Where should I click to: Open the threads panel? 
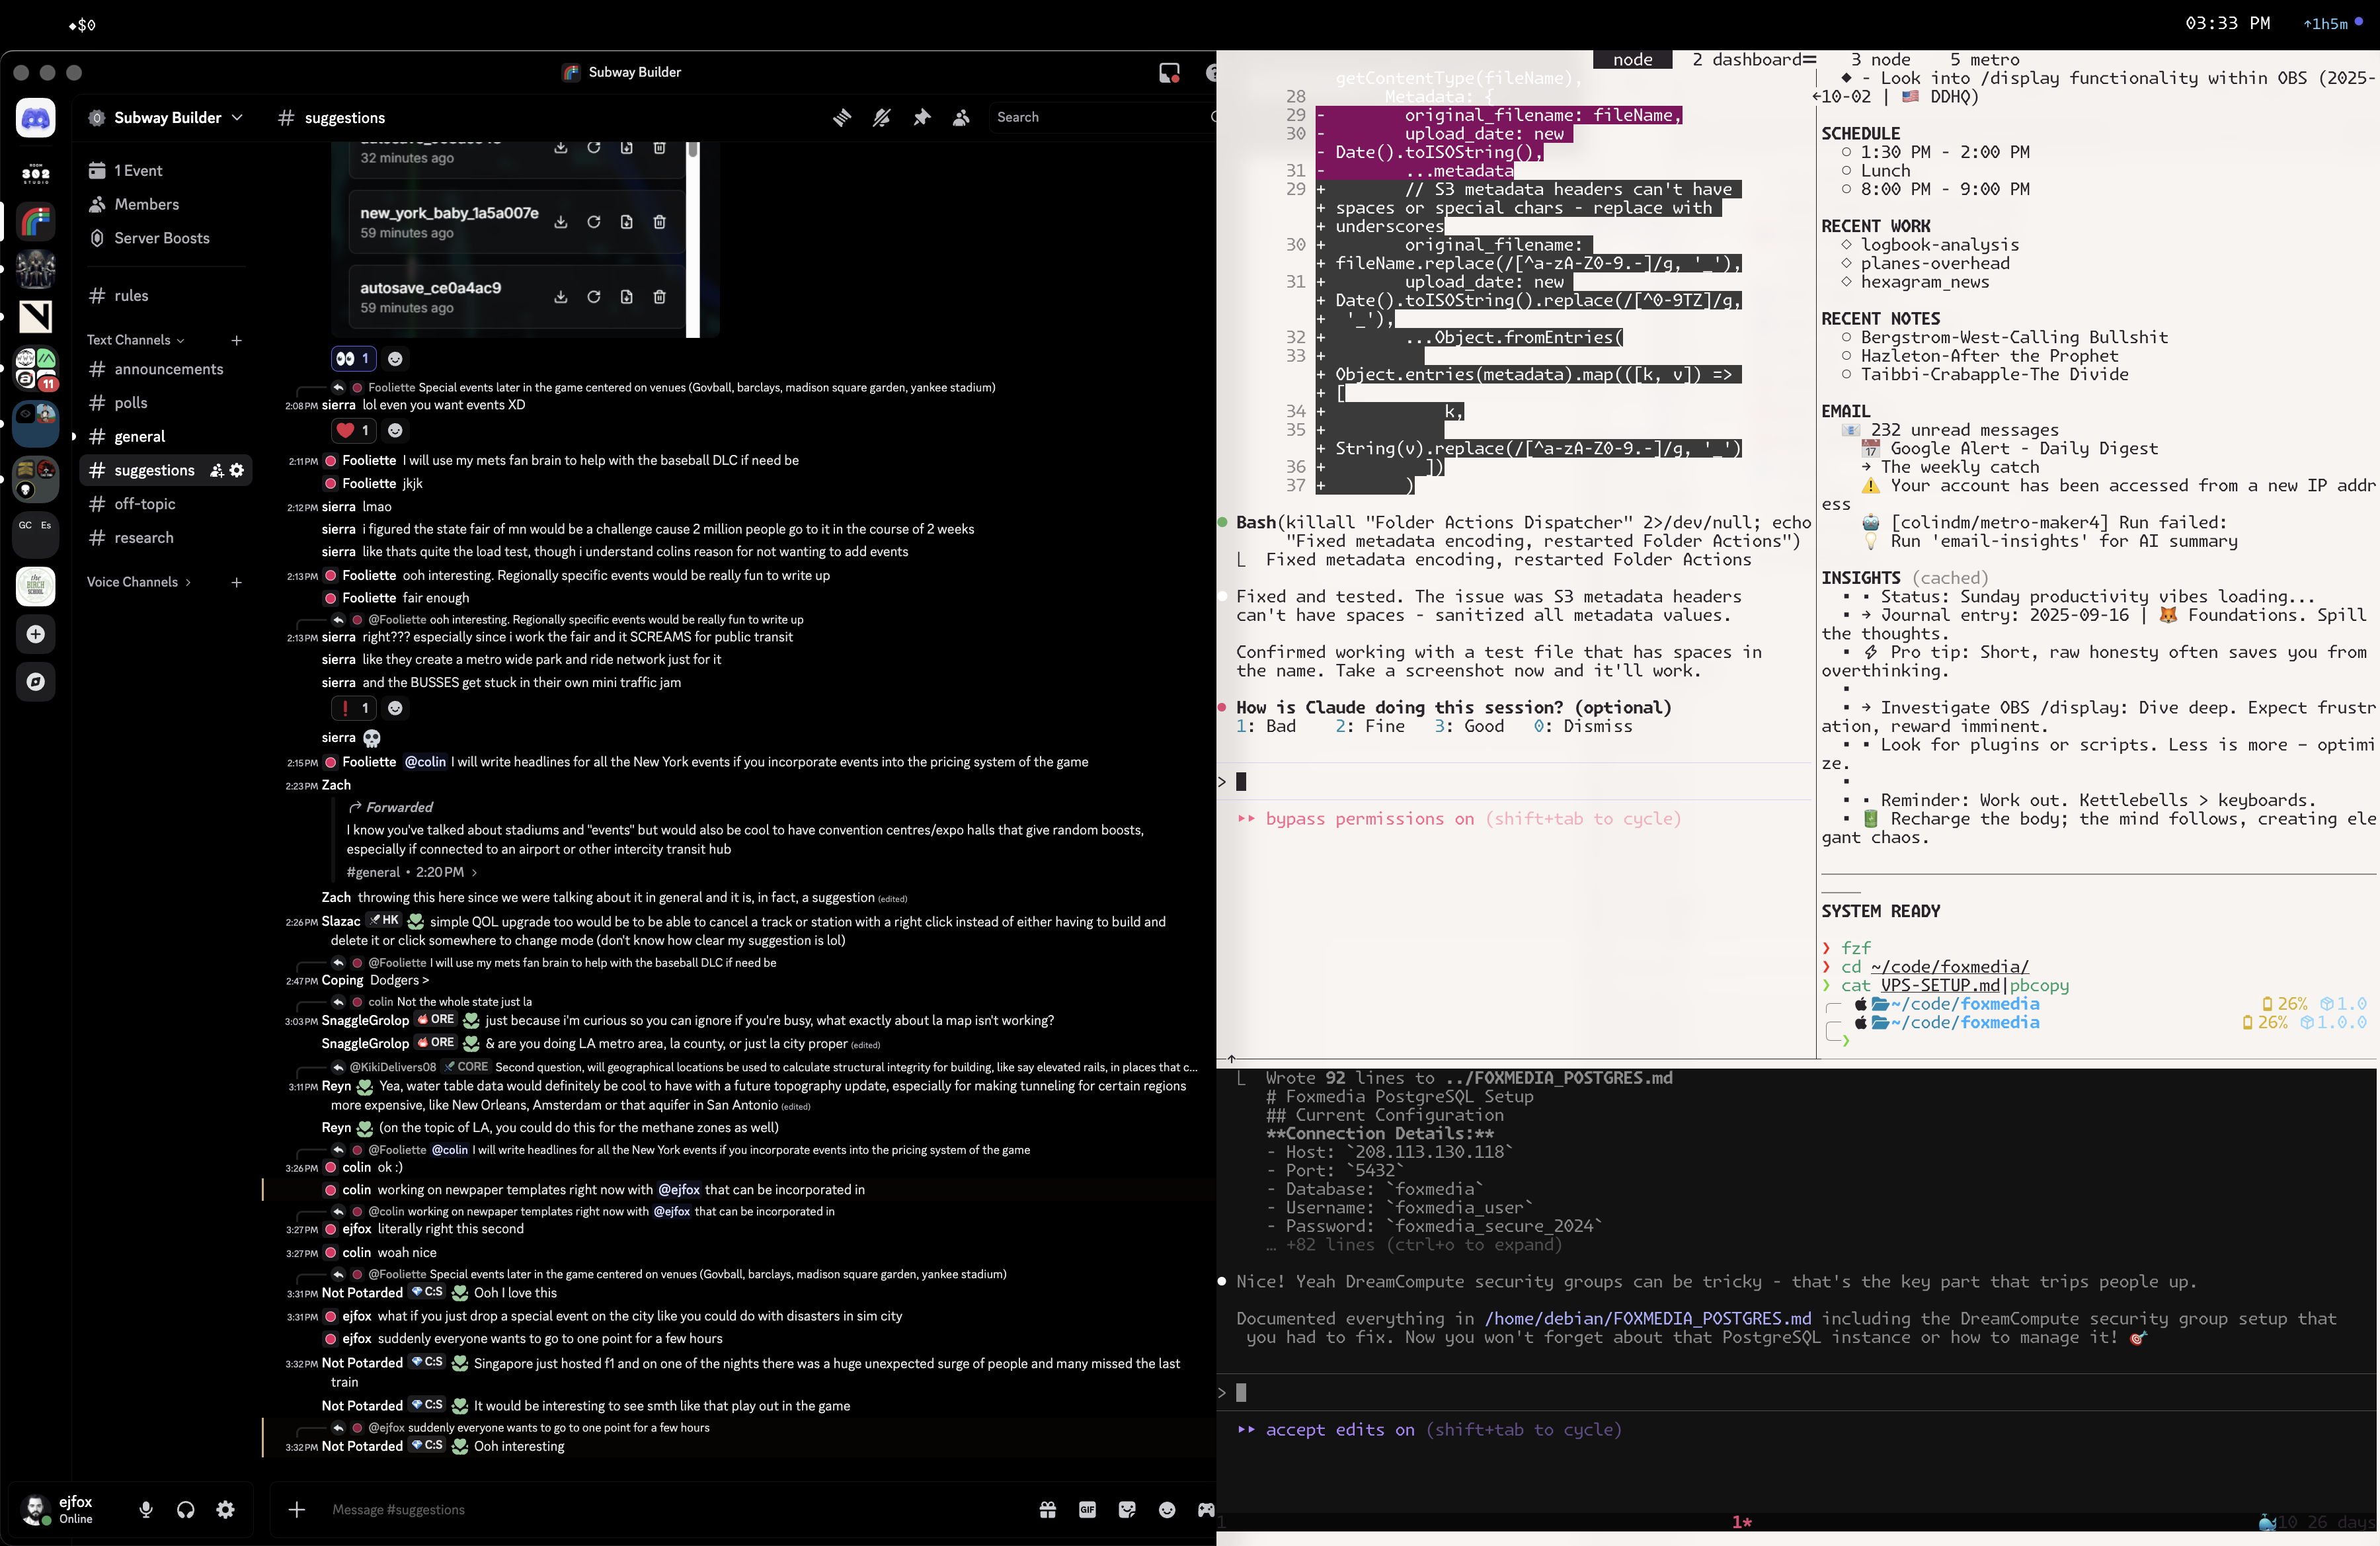tap(842, 117)
